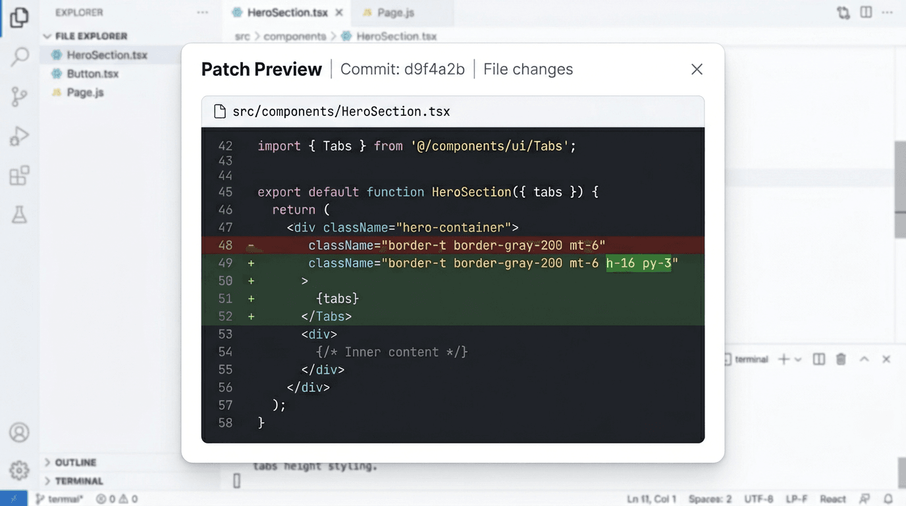Image resolution: width=906 pixels, height=506 pixels.
Task: Click the 'Inner content' comment line
Action: tap(392, 352)
